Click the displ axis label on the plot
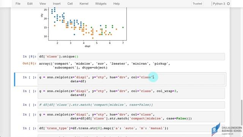 (87, 46)
